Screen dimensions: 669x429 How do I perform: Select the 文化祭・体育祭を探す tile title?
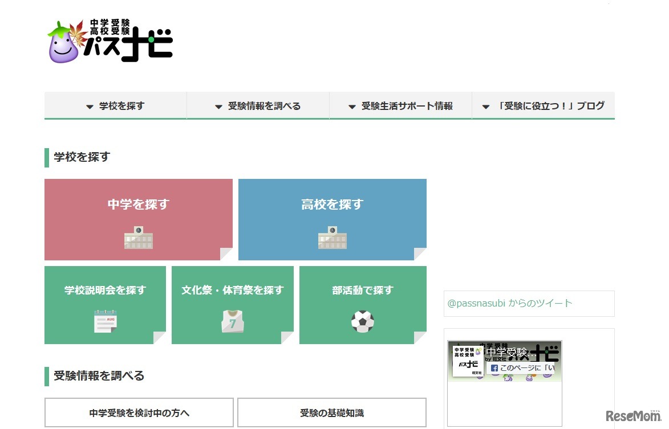pos(233,290)
